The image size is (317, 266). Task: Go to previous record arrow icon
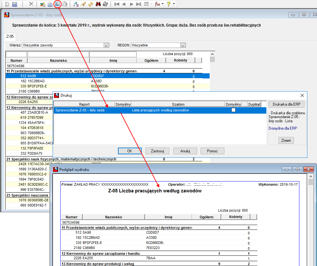[x=124, y=4]
